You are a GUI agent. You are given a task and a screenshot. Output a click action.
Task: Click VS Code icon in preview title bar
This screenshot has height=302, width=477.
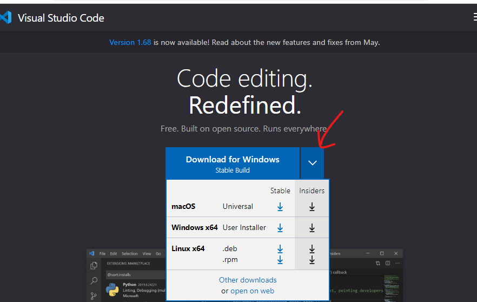click(x=91, y=253)
